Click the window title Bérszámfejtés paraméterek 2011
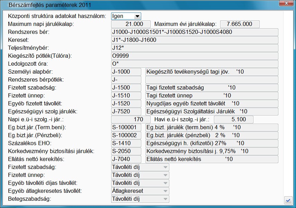The height and width of the screenshot is (208, 296). [x=50, y=5]
